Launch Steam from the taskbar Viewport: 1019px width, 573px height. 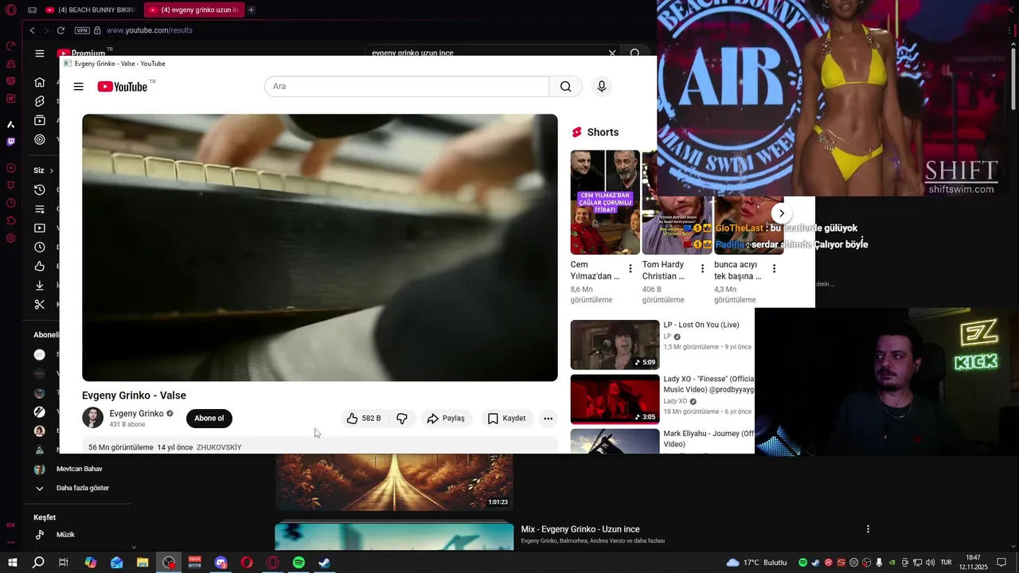tap(325, 563)
